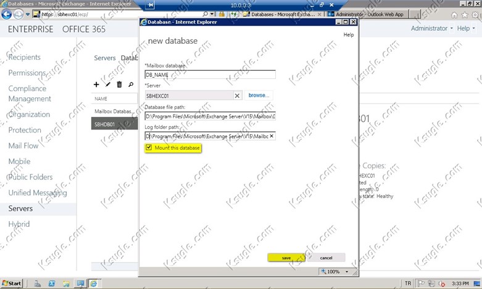Open PowerShell icon on taskbar

click(x=52, y=283)
